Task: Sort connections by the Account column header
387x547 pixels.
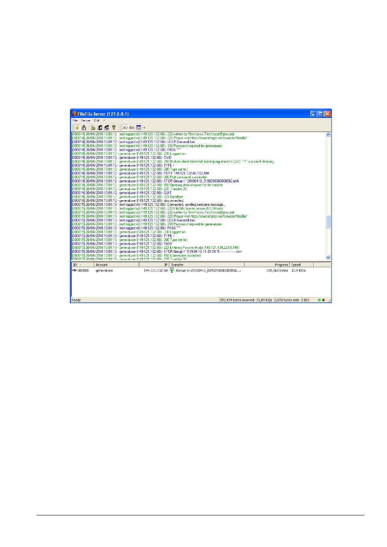Action: click(x=116, y=265)
